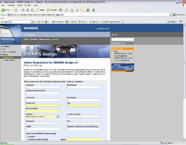Click the Advanced search link
Viewport: 186px width, 145px height.
pos(115,43)
